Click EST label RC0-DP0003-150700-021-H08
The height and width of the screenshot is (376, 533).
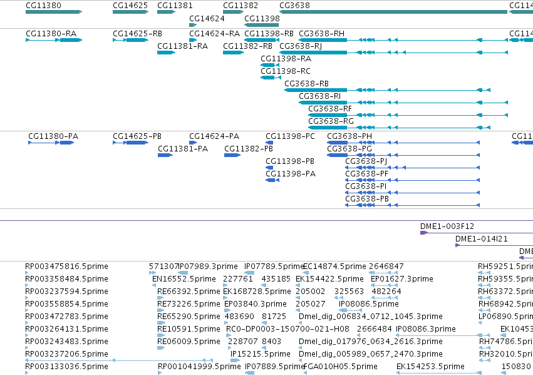287,329
